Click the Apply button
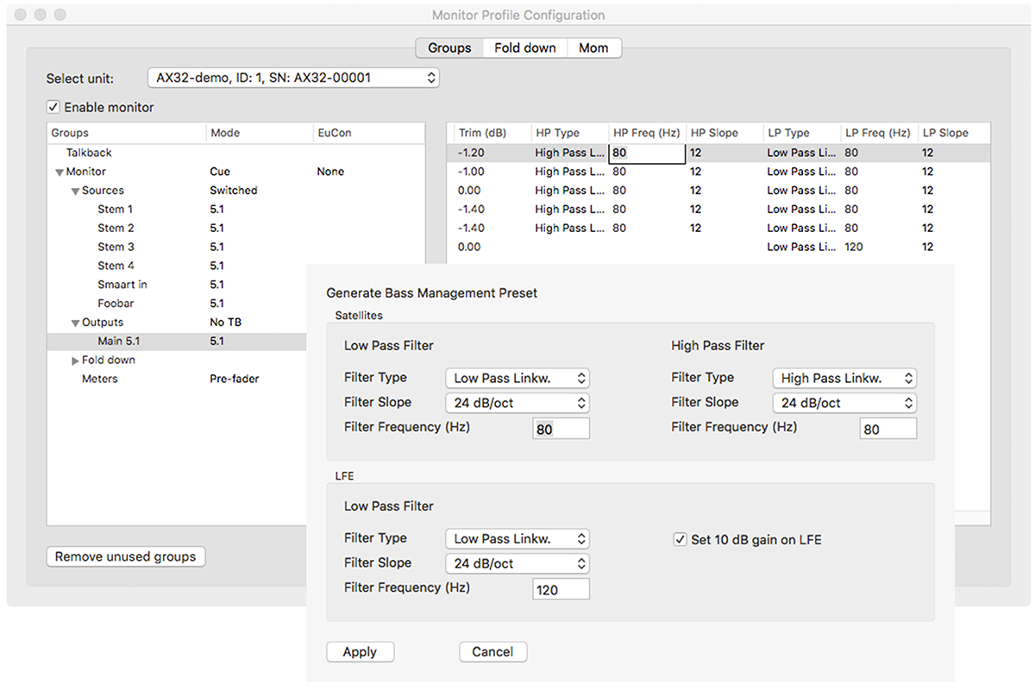The height and width of the screenshot is (697, 1035). click(x=360, y=652)
